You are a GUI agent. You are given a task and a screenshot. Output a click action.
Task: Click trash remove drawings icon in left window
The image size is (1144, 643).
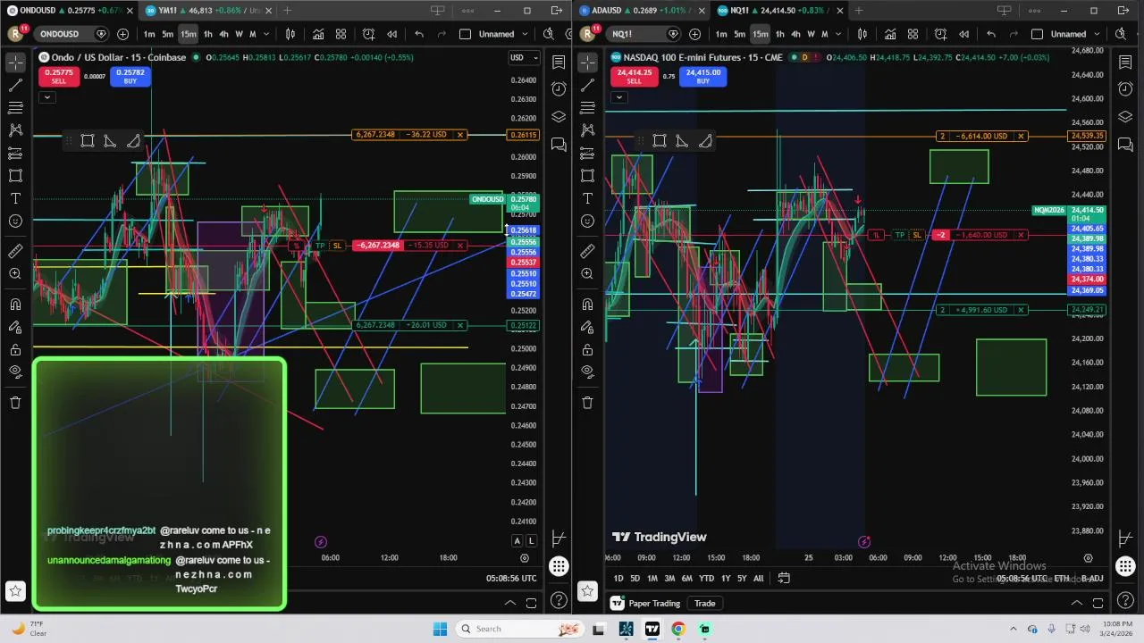point(15,402)
